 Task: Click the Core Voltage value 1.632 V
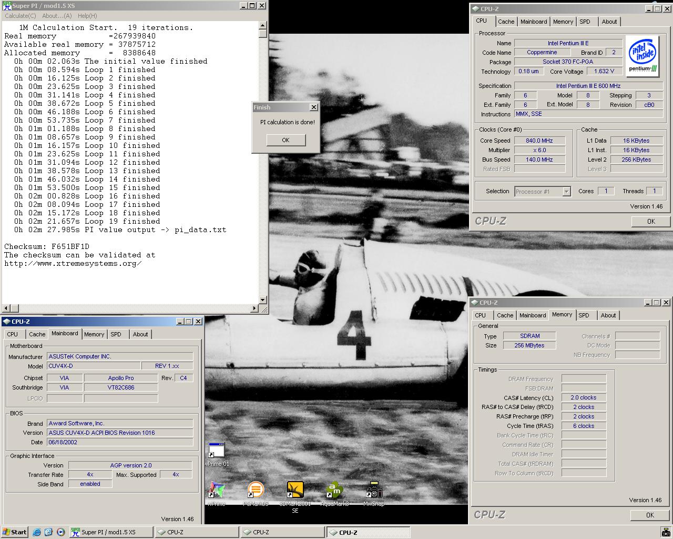pyautogui.click(x=604, y=71)
